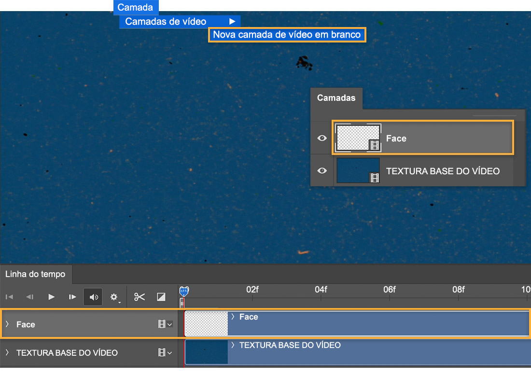
Task: Select the Face track label in timeline
Action: tap(26, 324)
